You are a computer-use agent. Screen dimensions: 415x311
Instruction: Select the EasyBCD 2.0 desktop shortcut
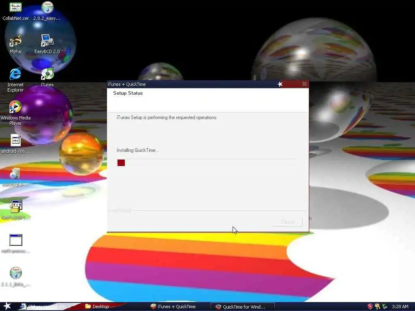pos(47,41)
